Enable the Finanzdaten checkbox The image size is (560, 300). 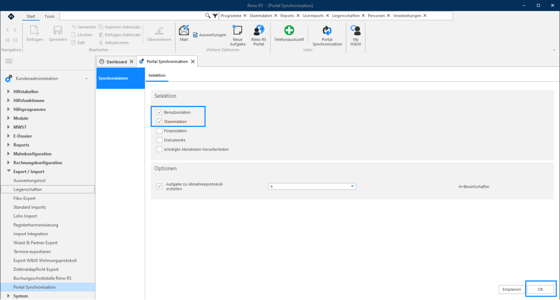(x=159, y=131)
